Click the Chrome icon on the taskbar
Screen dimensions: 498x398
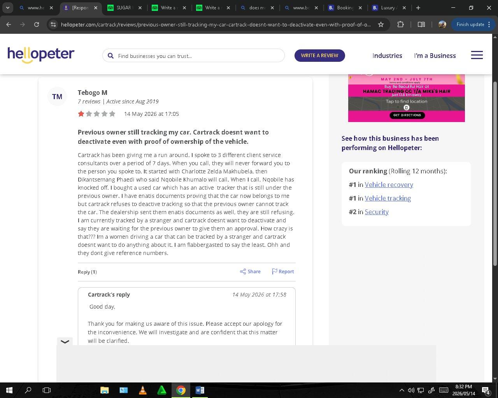(181, 390)
